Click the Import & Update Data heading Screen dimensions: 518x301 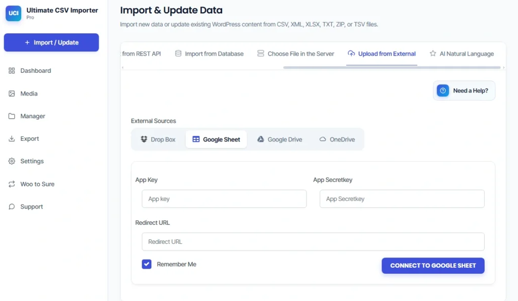click(171, 10)
